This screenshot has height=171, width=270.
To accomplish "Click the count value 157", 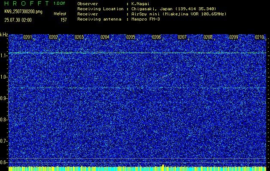I will coord(64,20).
